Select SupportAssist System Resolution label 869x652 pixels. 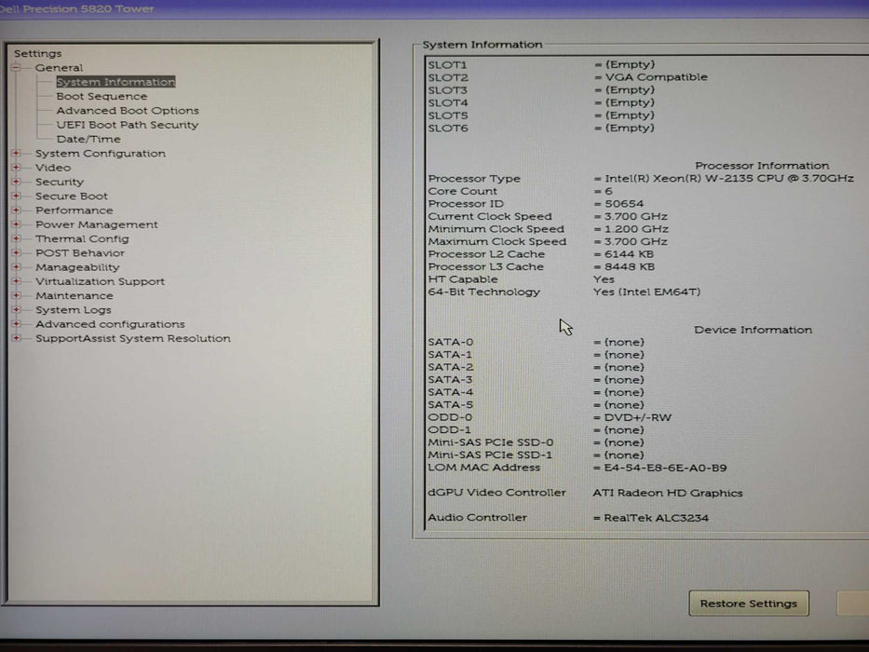click(133, 338)
